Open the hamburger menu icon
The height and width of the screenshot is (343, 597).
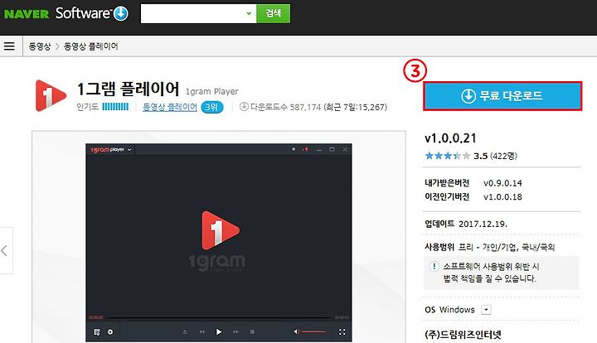pos(9,46)
